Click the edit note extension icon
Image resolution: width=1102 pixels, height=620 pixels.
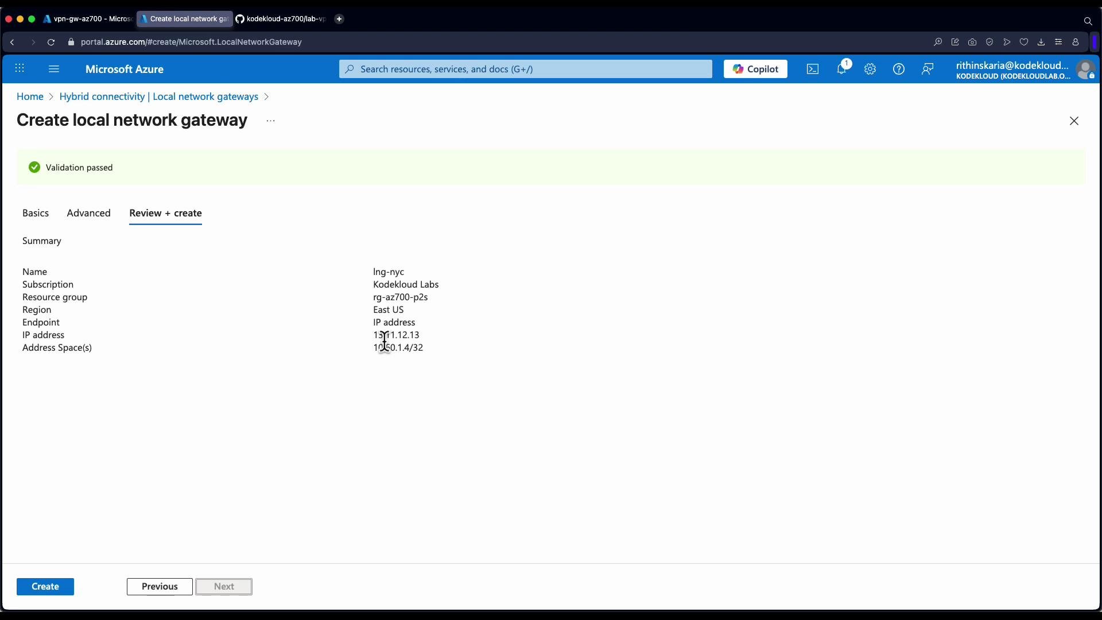tap(955, 42)
